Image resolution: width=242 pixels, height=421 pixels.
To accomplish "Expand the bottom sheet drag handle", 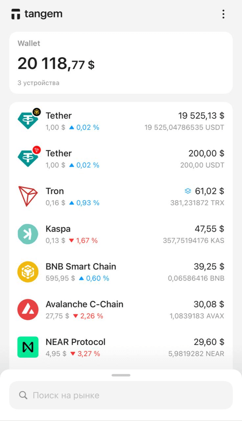I will [121, 375].
